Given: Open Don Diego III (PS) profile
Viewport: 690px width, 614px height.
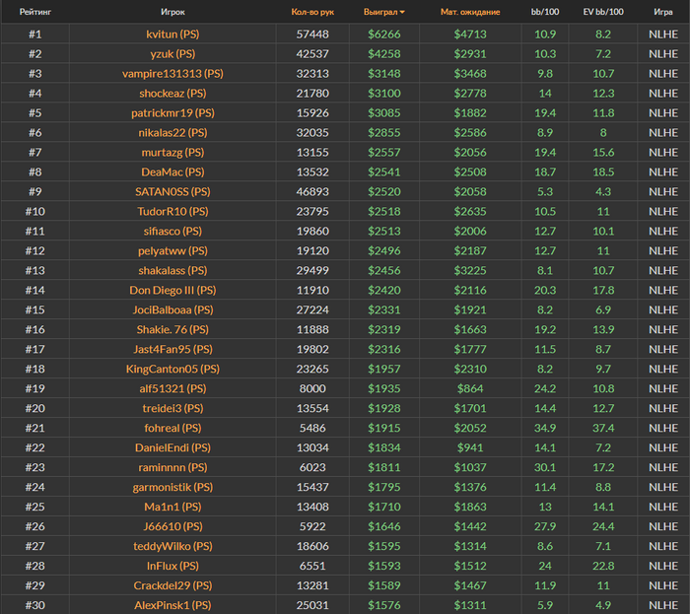Looking at the screenshot, I should pyautogui.click(x=172, y=290).
